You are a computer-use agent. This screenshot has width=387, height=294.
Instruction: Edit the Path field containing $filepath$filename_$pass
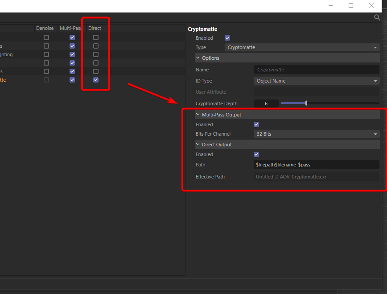(317, 165)
